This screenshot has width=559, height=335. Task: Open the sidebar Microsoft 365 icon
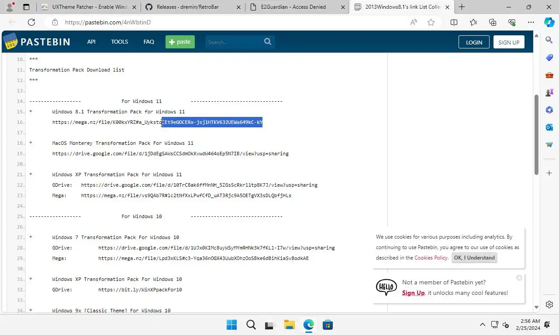point(549,110)
